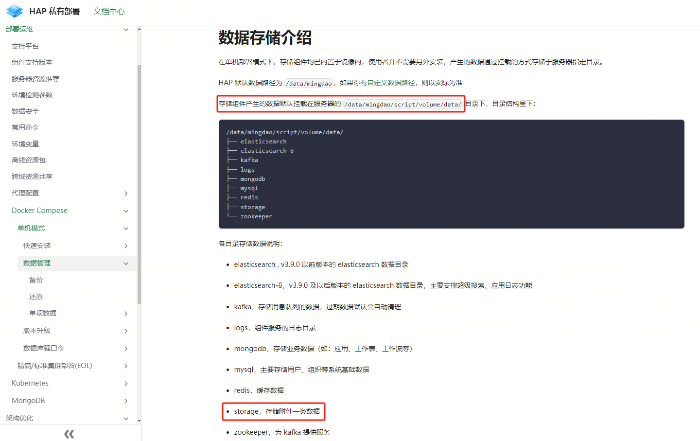Click the storage 存储附件一类数据 bullet

[x=277, y=411]
